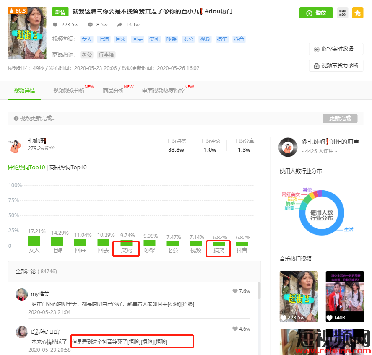Switch to 视频观众分析 tab
The width and height of the screenshot is (372, 355).
(x=69, y=91)
